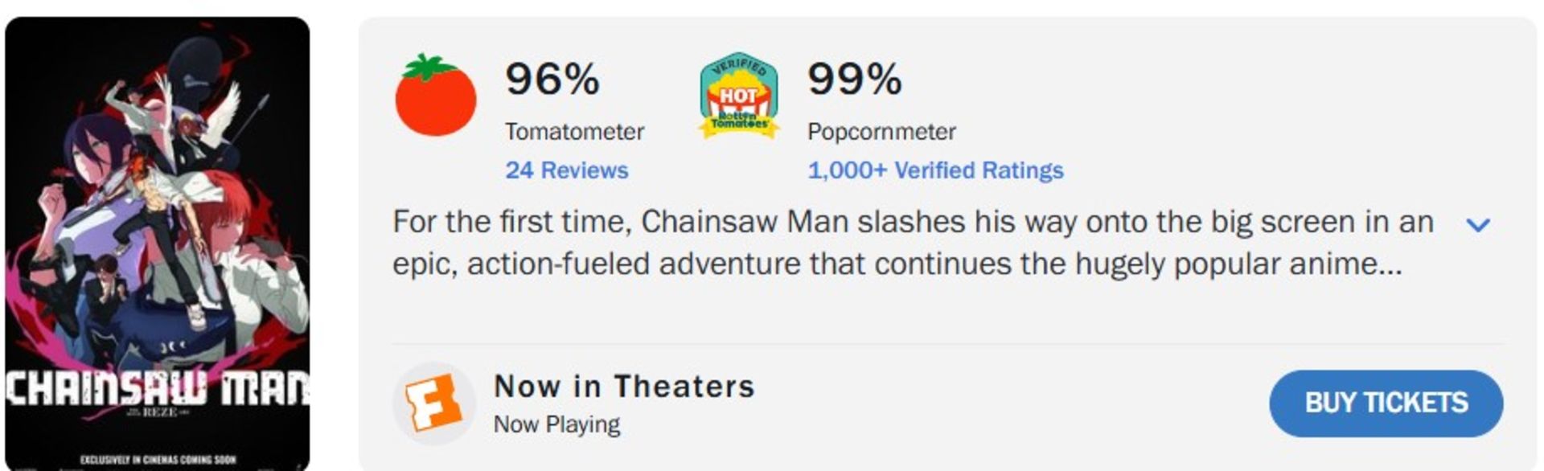Click the orange Fandango ticket icon

coord(433,403)
